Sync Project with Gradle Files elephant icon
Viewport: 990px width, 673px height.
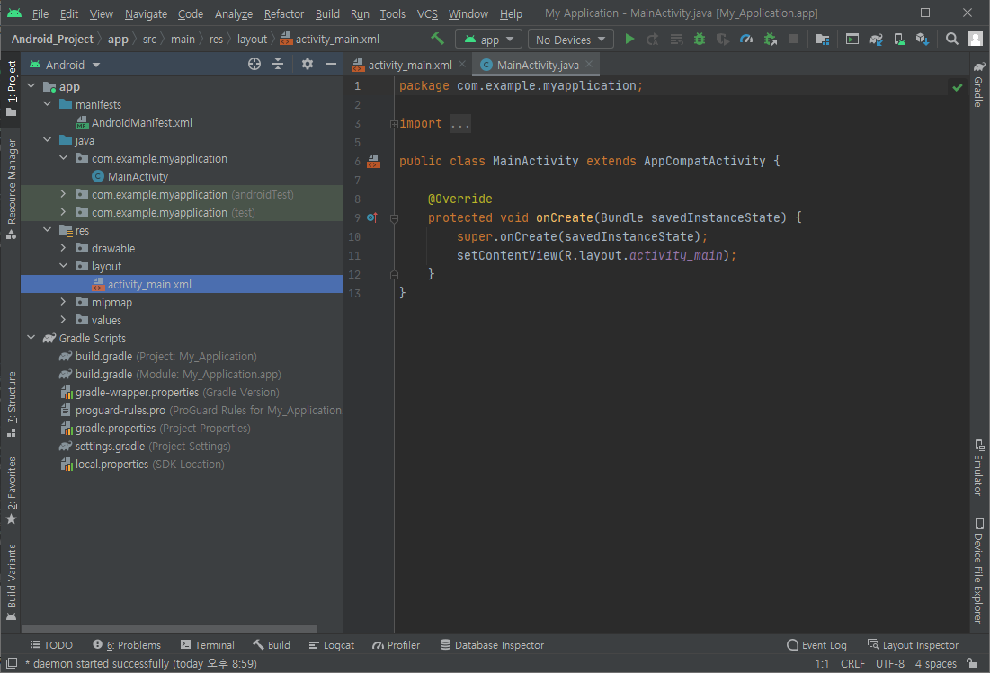coord(876,40)
